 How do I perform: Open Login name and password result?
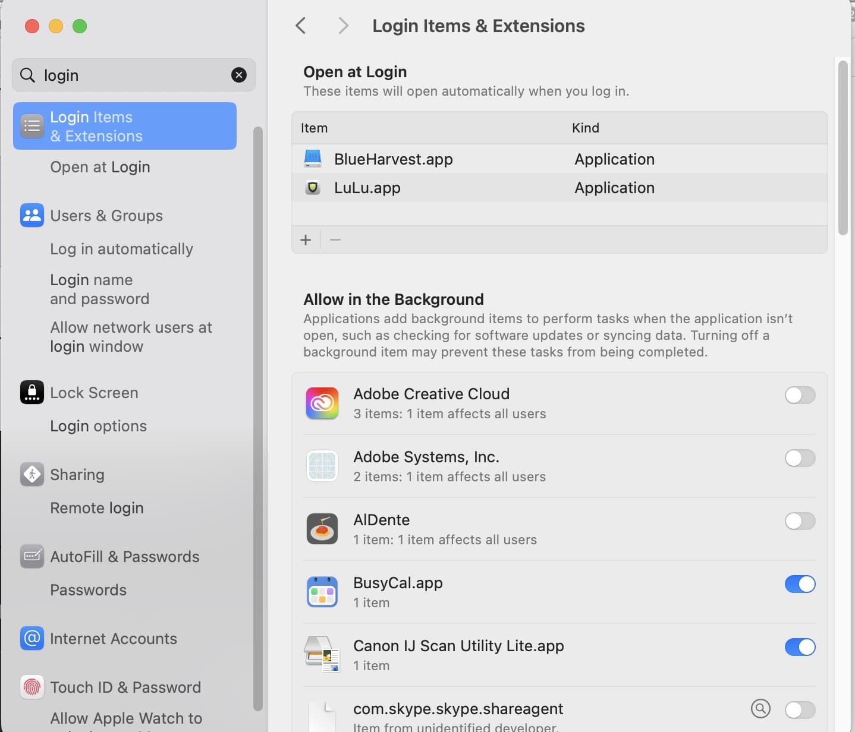tap(99, 289)
